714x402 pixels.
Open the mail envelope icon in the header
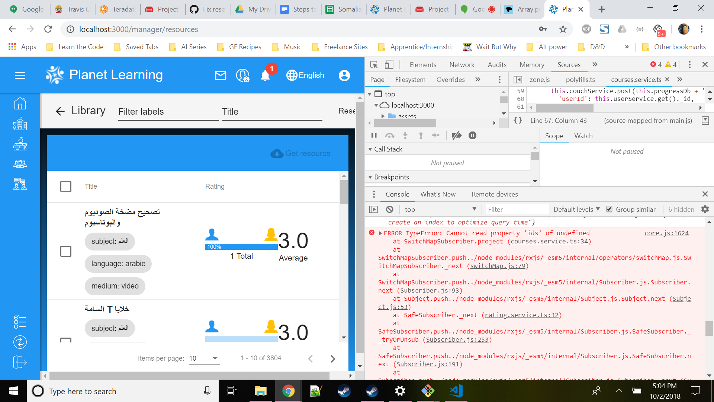[220, 75]
